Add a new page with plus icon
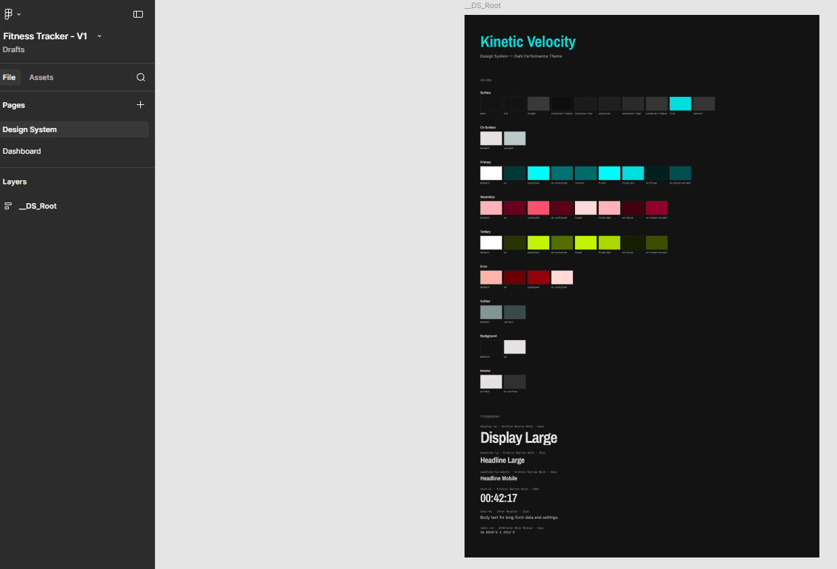The width and height of the screenshot is (837, 569). point(140,105)
